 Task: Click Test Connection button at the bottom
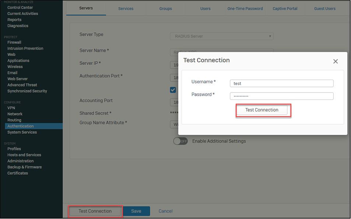[x=95, y=211]
